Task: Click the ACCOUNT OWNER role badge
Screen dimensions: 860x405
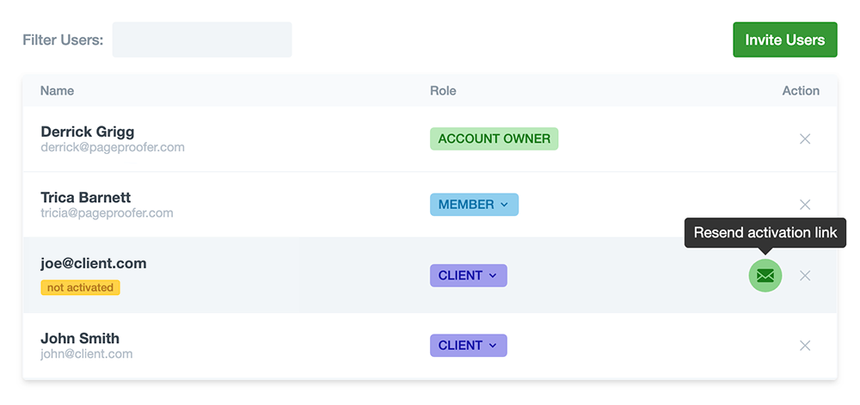Action: coord(494,138)
